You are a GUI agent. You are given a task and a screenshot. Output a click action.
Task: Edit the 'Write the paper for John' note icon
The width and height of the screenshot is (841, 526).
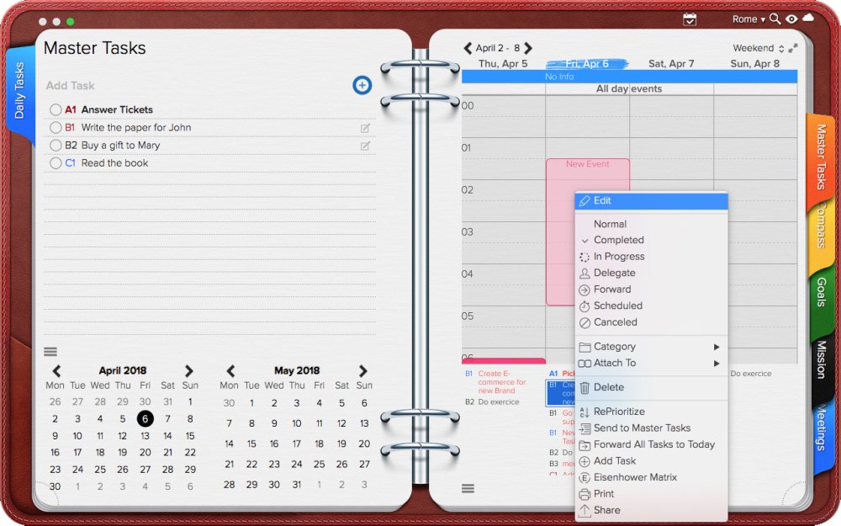pyautogui.click(x=365, y=128)
